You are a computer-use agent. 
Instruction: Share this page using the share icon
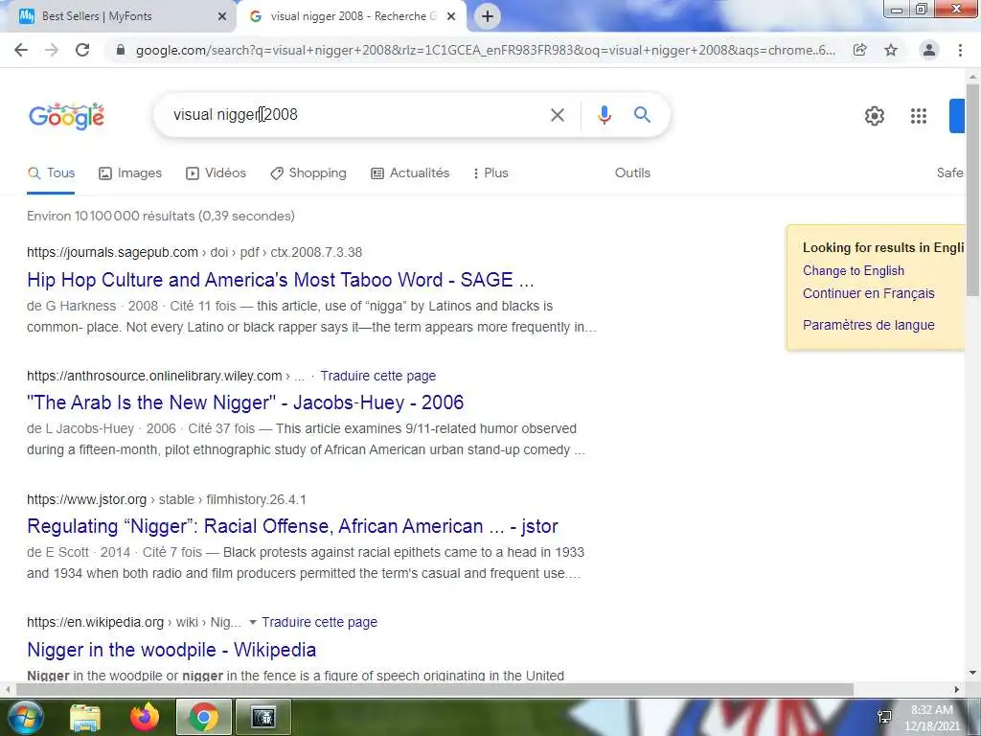pos(860,50)
